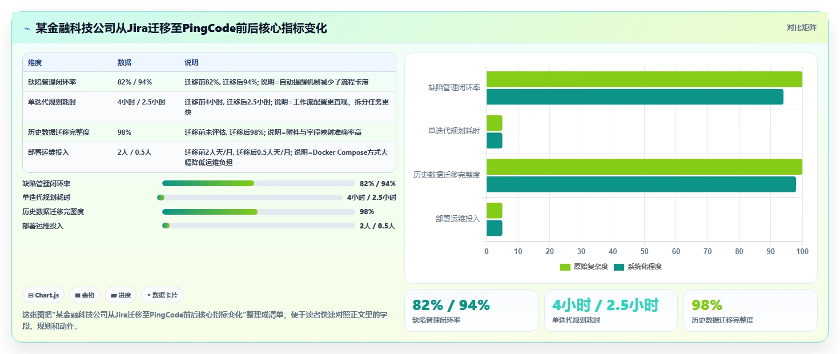
Task: Open the 98% data card
Action: tap(750, 311)
